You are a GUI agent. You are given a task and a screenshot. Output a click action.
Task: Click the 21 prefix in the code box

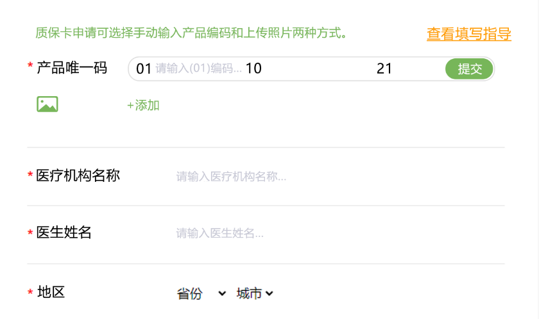point(384,69)
